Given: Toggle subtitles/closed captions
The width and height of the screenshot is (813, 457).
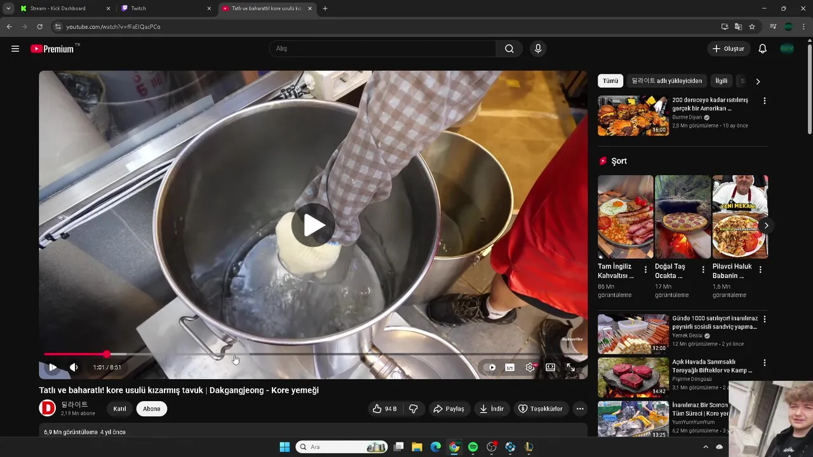Looking at the screenshot, I should (509, 368).
